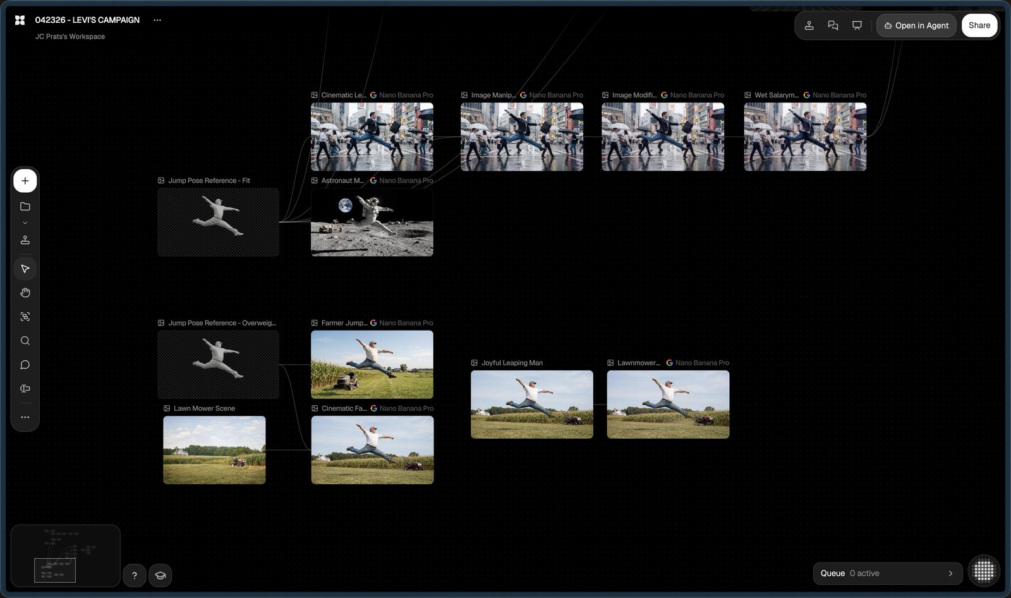Click JC Prats's Workspace link
Image resolution: width=1011 pixels, height=598 pixels.
(70, 37)
